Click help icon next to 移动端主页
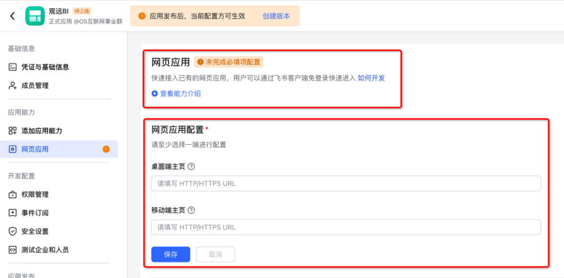 [191, 210]
